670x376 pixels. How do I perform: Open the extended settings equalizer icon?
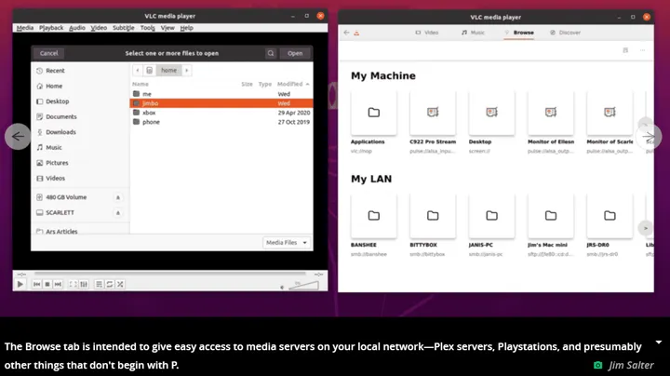[83, 284]
